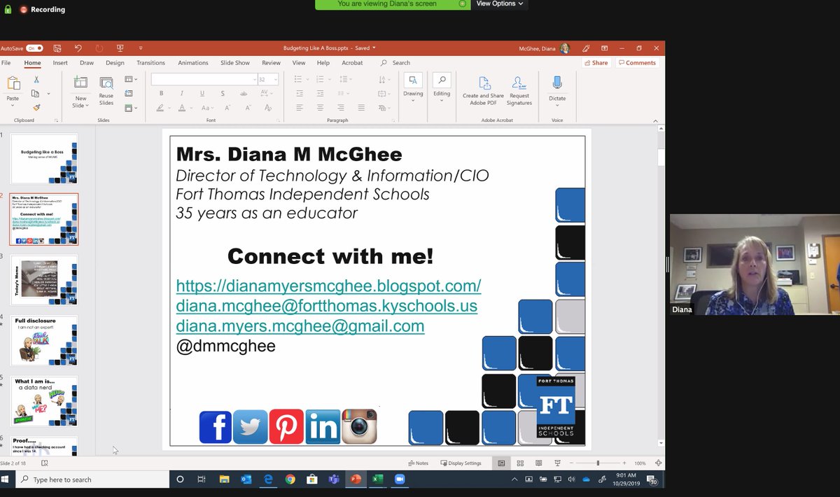Click the Copy icon in Clipboard group
Image resolution: width=840 pixels, height=497 pixels.
(36, 93)
